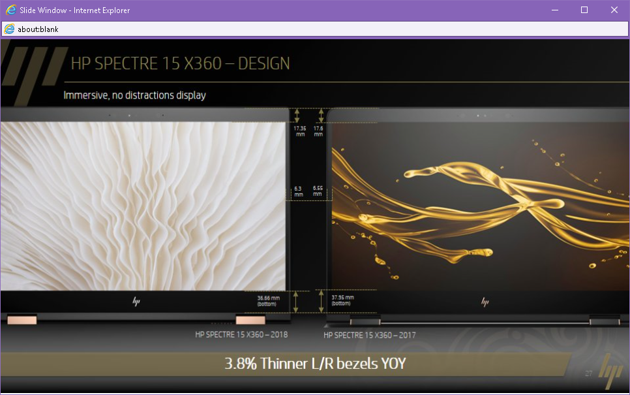Image resolution: width=630 pixels, height=395 pixels.
Task: Click HP logo on the 2017 laptop bezel
Action: [x=485, y=302]
